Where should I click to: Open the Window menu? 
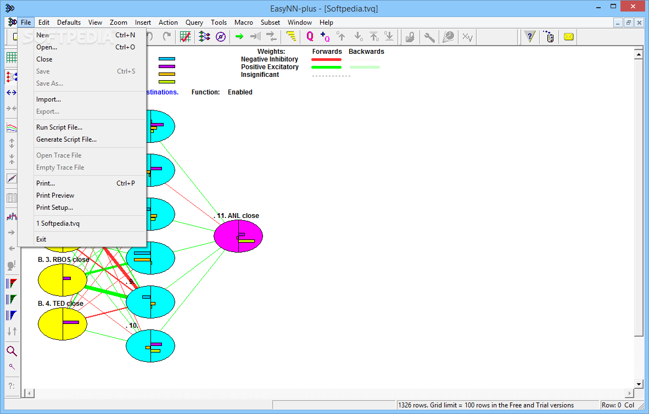click(x=300, y=23)
